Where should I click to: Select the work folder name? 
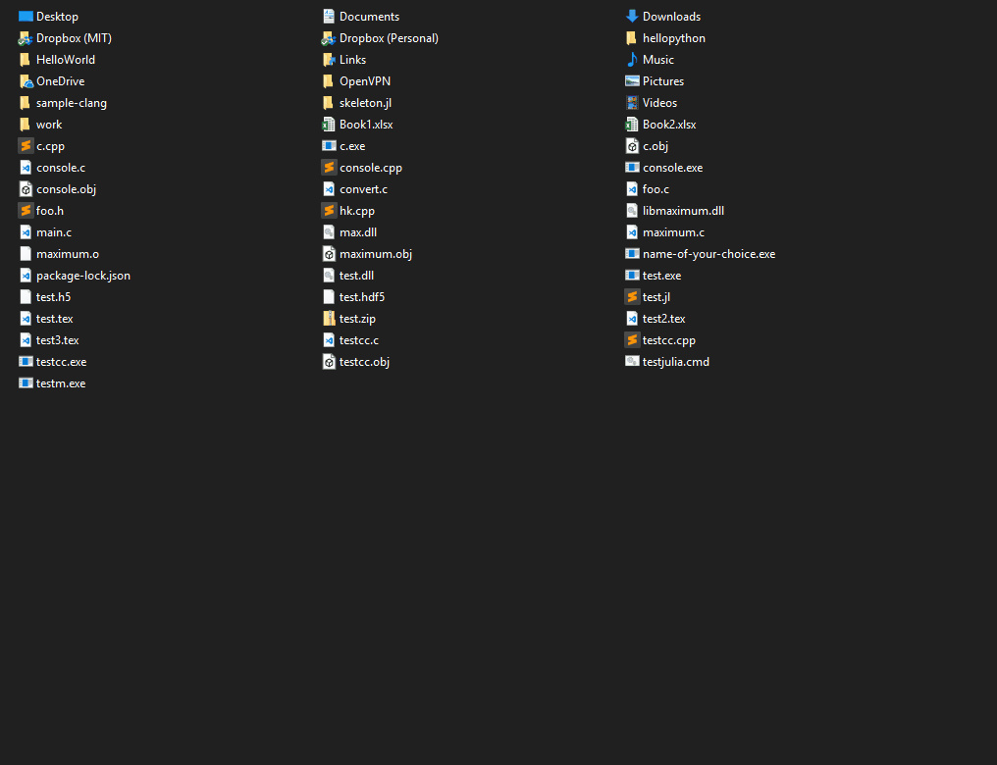tap(49, 125)
